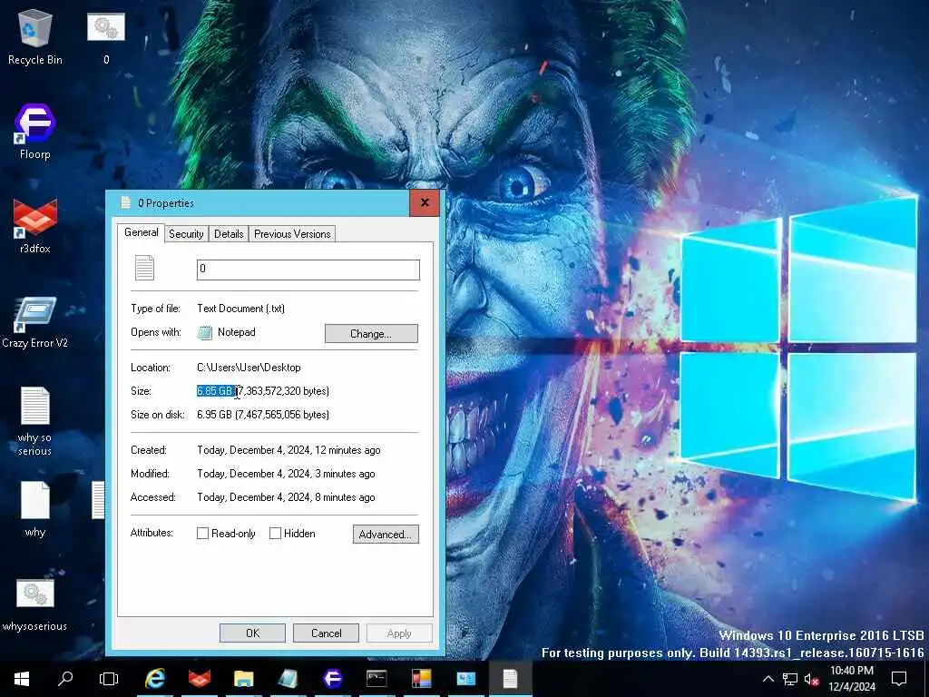This screenshot has width=929, height=697.
Task: Switch to the Security tab
Action: pos(186,234)
